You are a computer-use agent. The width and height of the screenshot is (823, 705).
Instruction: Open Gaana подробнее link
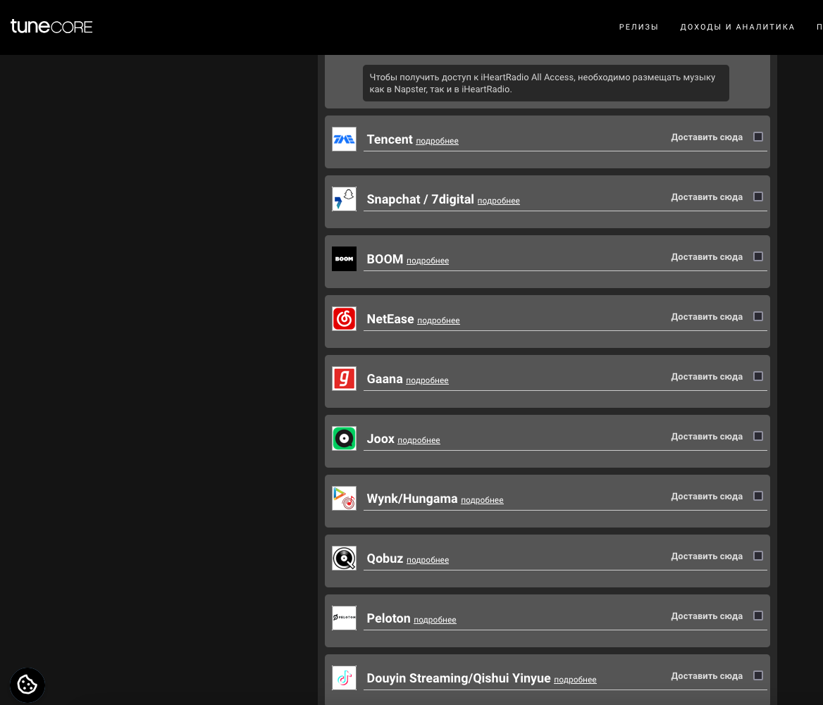[x=427, y=380]
